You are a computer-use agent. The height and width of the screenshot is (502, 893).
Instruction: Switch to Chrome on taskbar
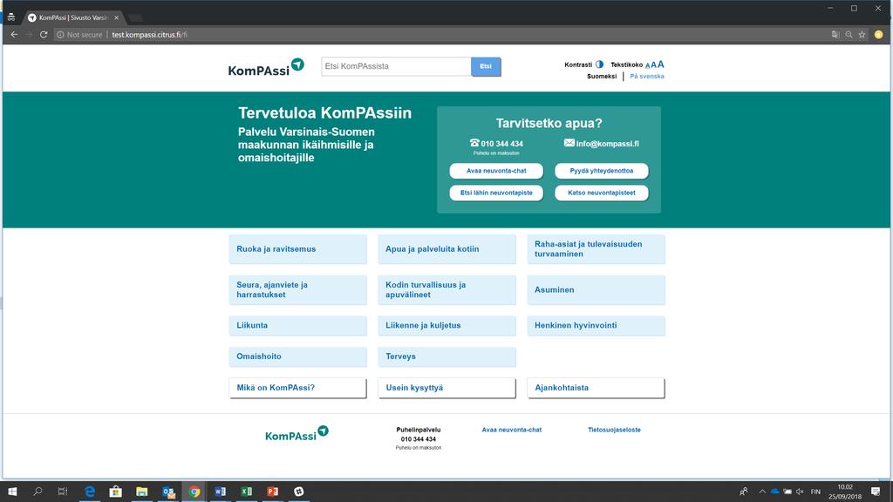[x=194, y=492]
